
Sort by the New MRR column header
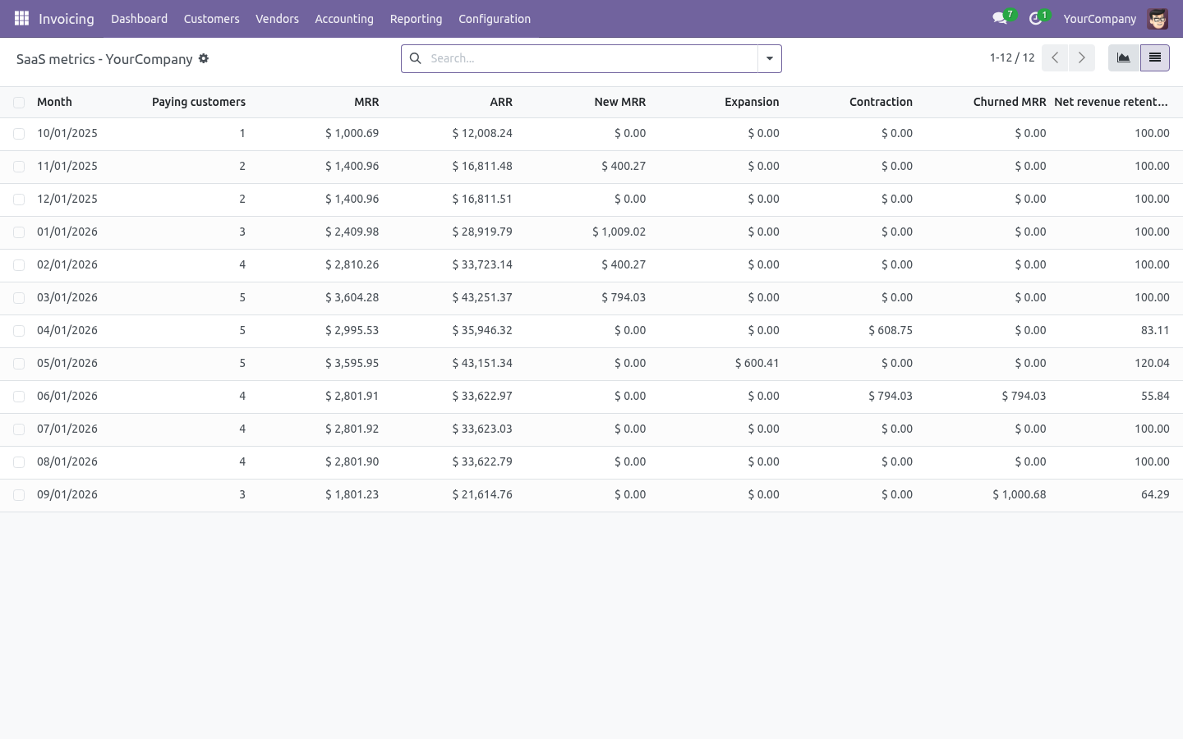point(620,102)
